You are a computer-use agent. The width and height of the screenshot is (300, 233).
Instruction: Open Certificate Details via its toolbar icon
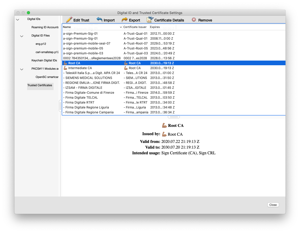pyautogui.click(x=150, y=19)
